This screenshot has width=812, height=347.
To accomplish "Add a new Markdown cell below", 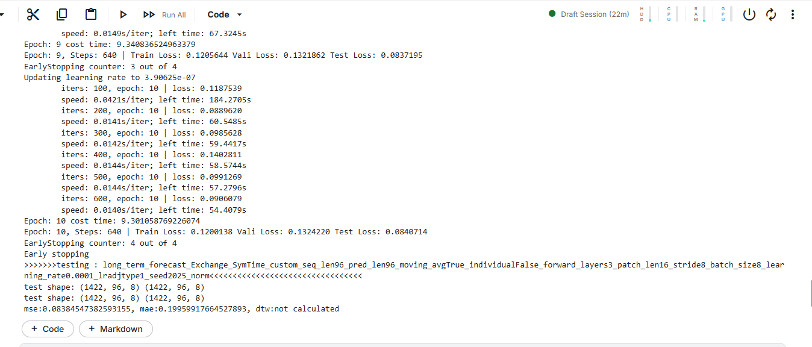I will coord(116,329).
